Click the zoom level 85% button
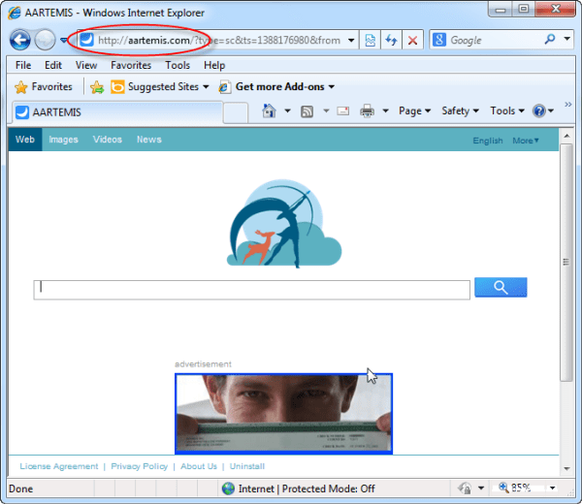Screen dimensions: 582x504 point(516,488)
